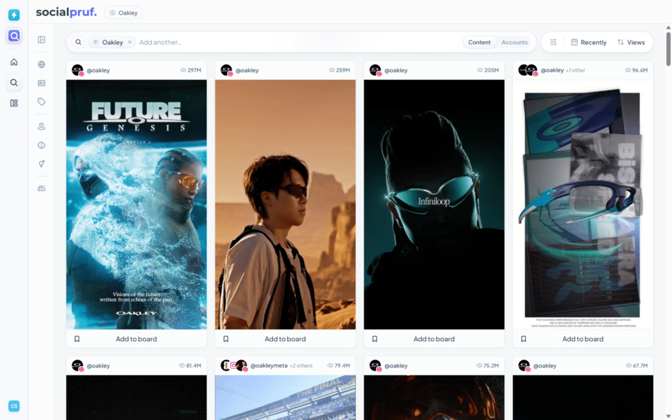Select the location pin filter icon
This screenshot has height=420, width=672.
tap(41, 127)
